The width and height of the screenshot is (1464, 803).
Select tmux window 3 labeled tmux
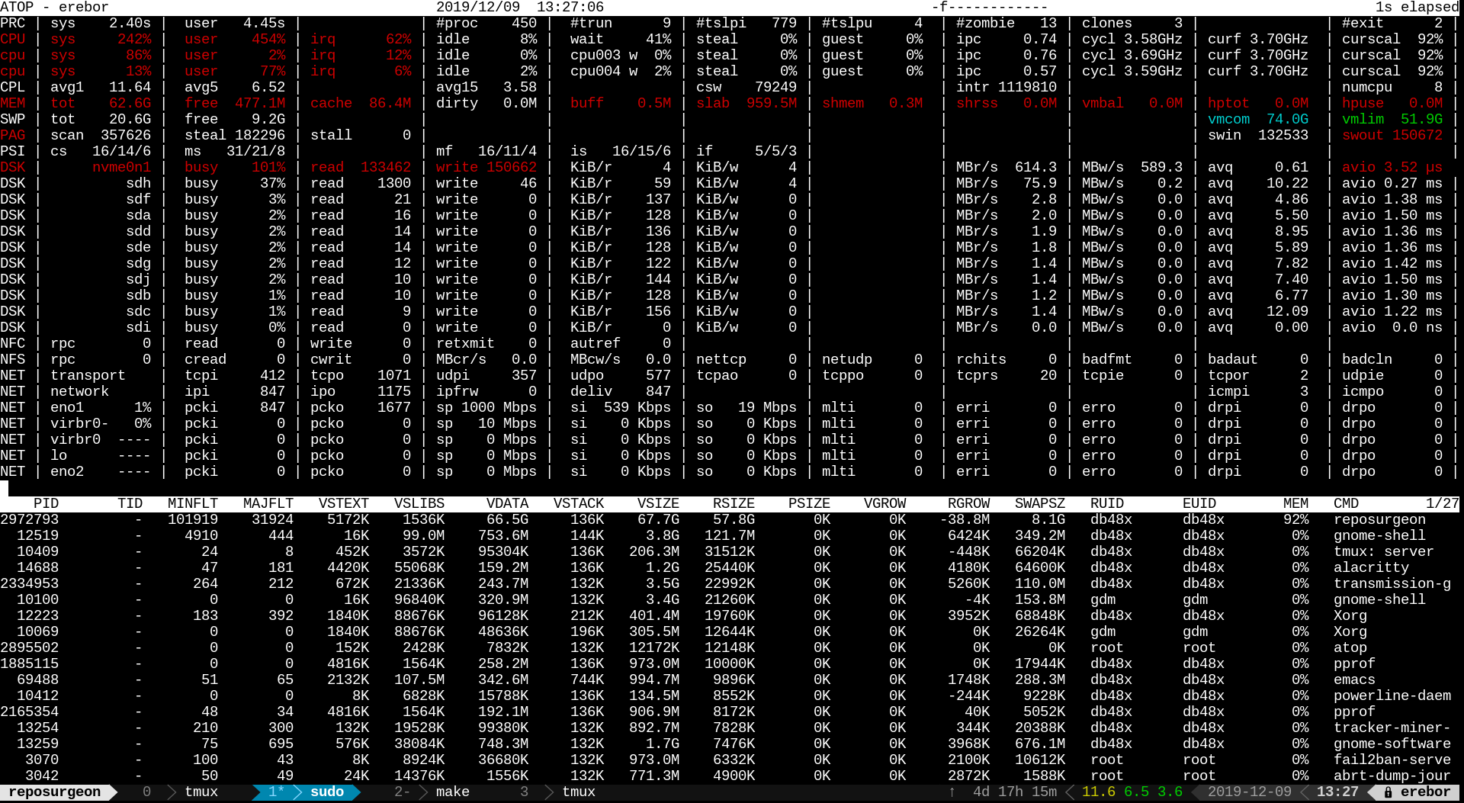(x=557, y=792)
